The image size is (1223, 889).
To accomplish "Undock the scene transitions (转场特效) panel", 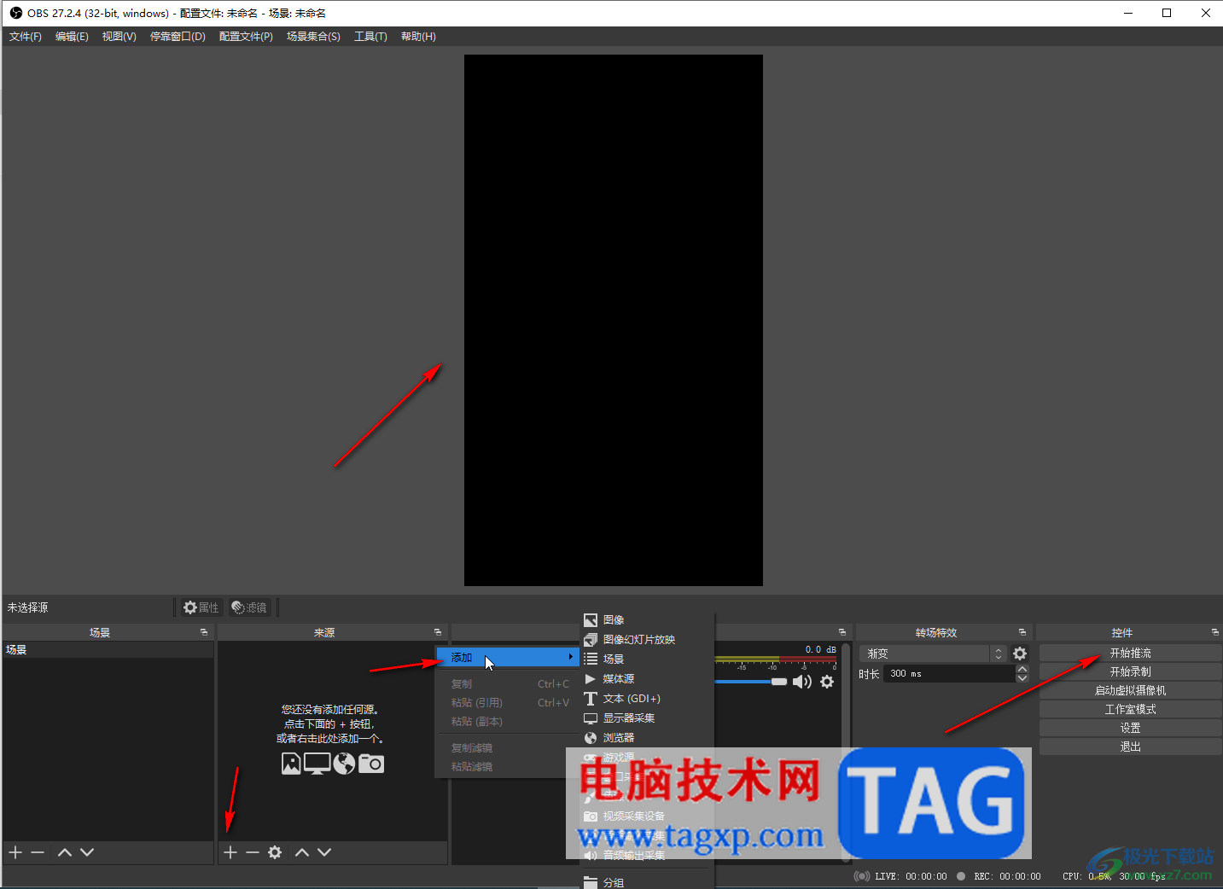I will [1022, 632].
